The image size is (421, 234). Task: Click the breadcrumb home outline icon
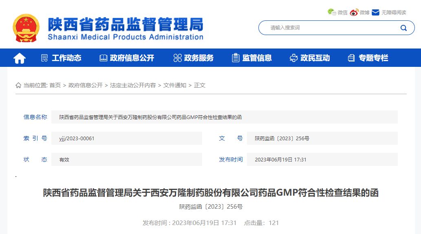pyautogui.click(x=18, y=86)
